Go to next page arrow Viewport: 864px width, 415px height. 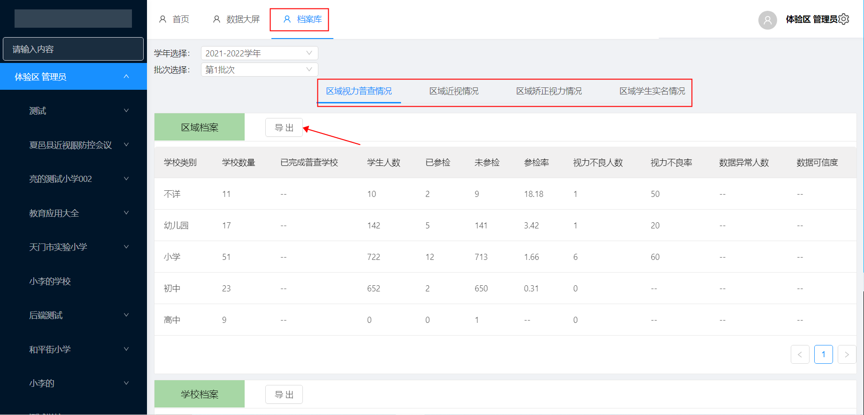[x=847, y=354]
